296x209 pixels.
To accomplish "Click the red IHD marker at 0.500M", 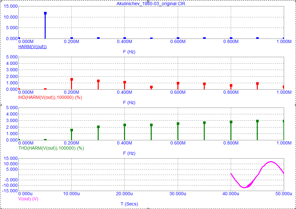I will (151, 87).
